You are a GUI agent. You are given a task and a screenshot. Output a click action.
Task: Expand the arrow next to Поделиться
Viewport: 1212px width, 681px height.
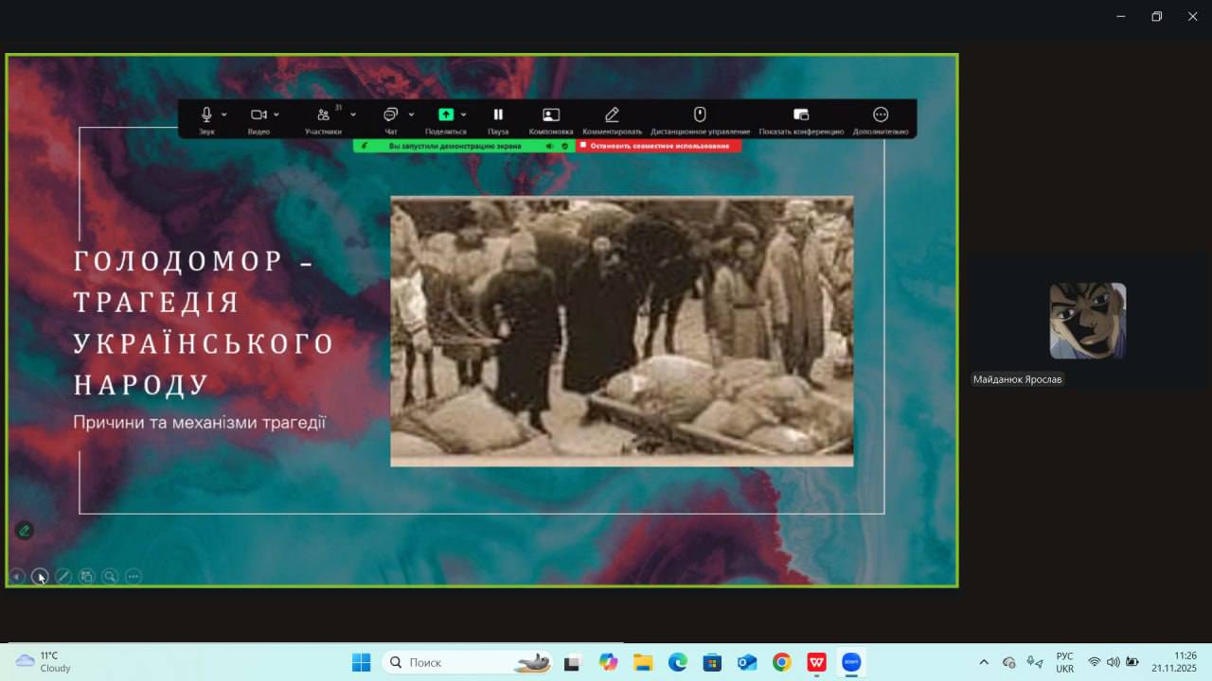point(463,115)
